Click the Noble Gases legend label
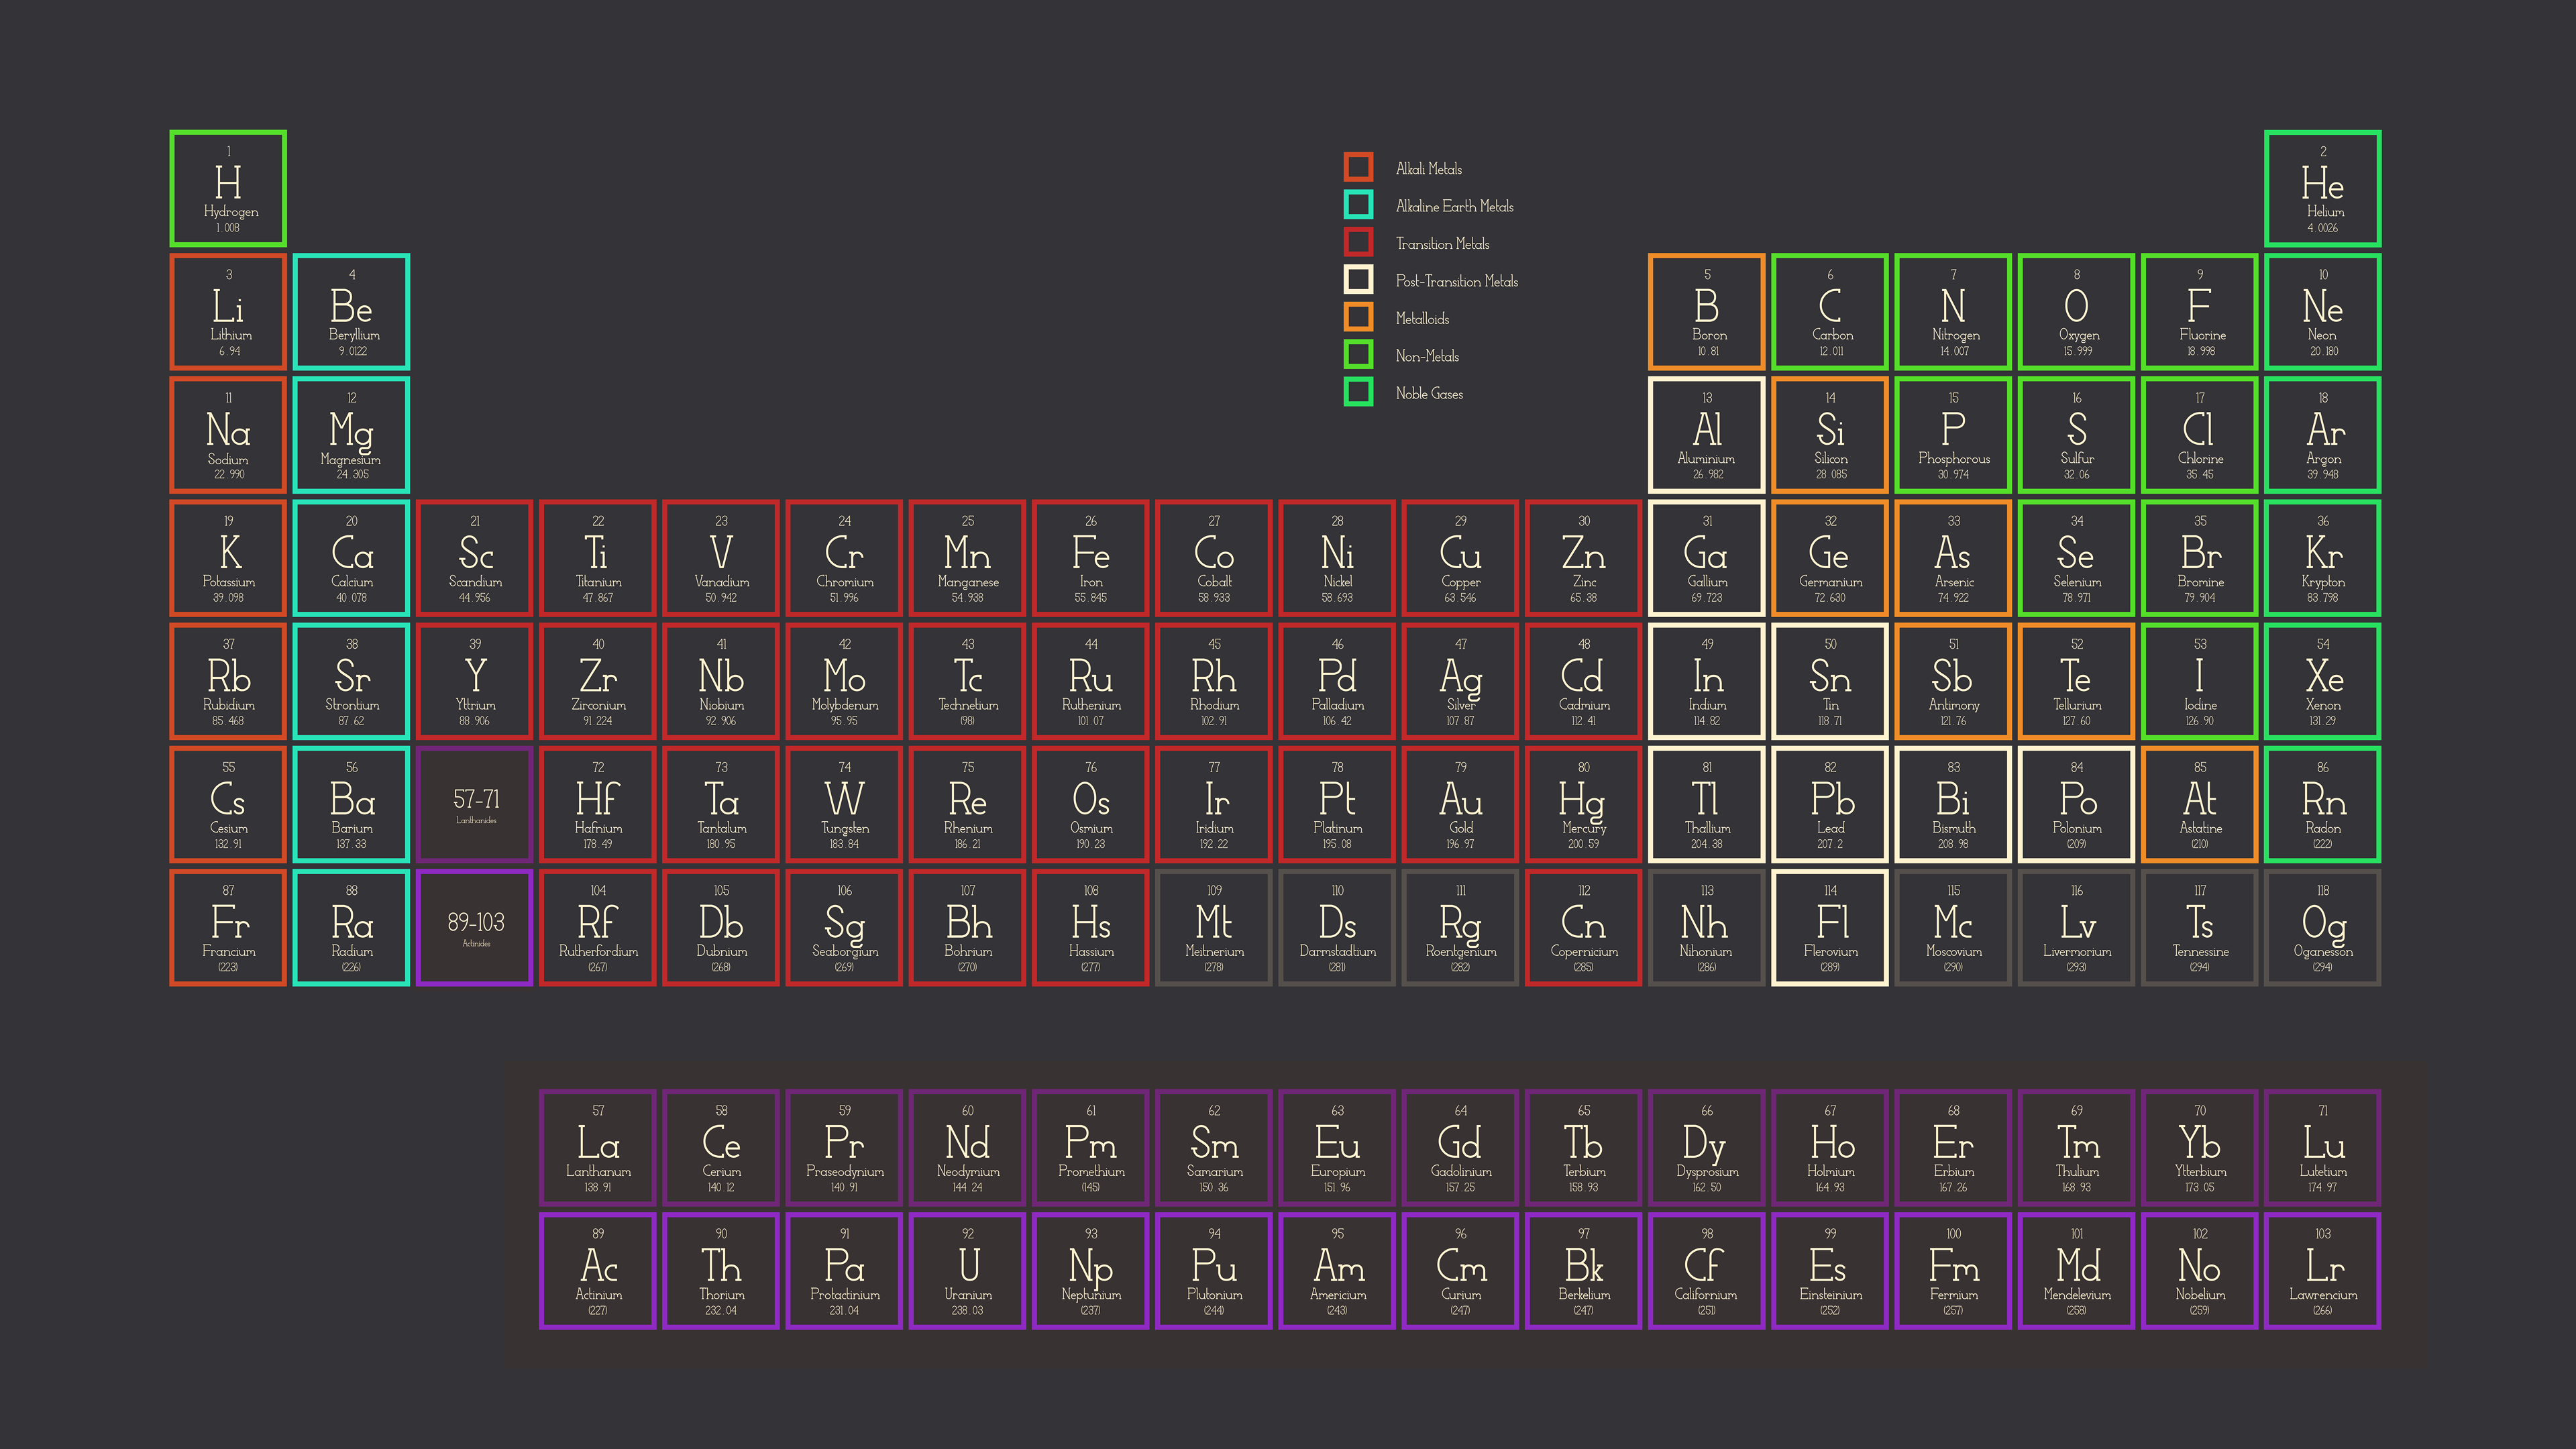 point(1429,394)
